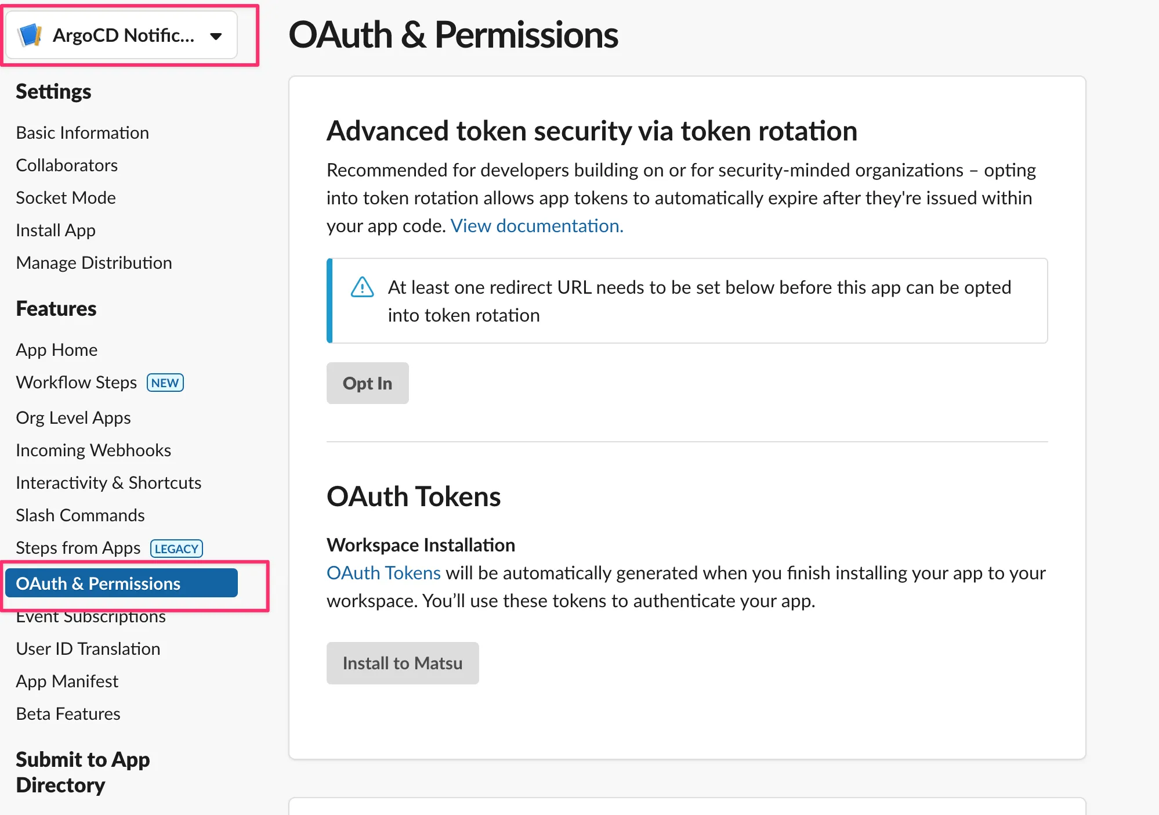Expand the app selector dropdown arrow
The height and width of the screenshot is (815, 1159).
(x=216, y=36)
